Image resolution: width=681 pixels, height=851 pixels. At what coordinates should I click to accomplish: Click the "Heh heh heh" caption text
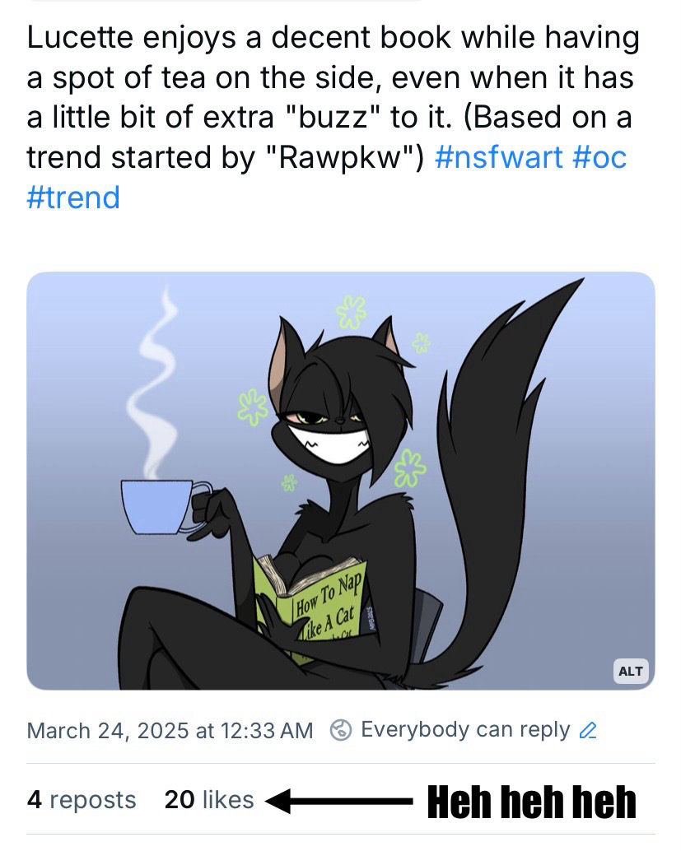click(x=531, y=801)
